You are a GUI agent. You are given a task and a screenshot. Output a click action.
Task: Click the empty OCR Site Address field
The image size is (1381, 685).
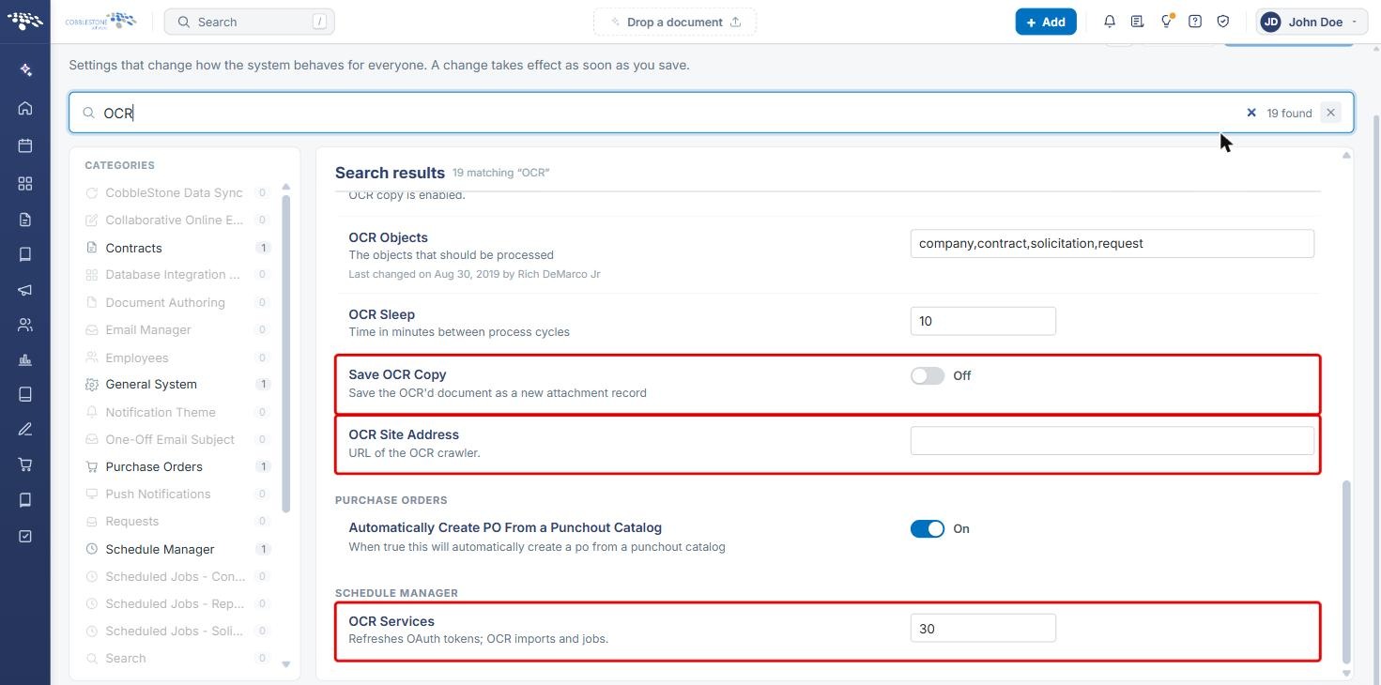point(1112,441)
